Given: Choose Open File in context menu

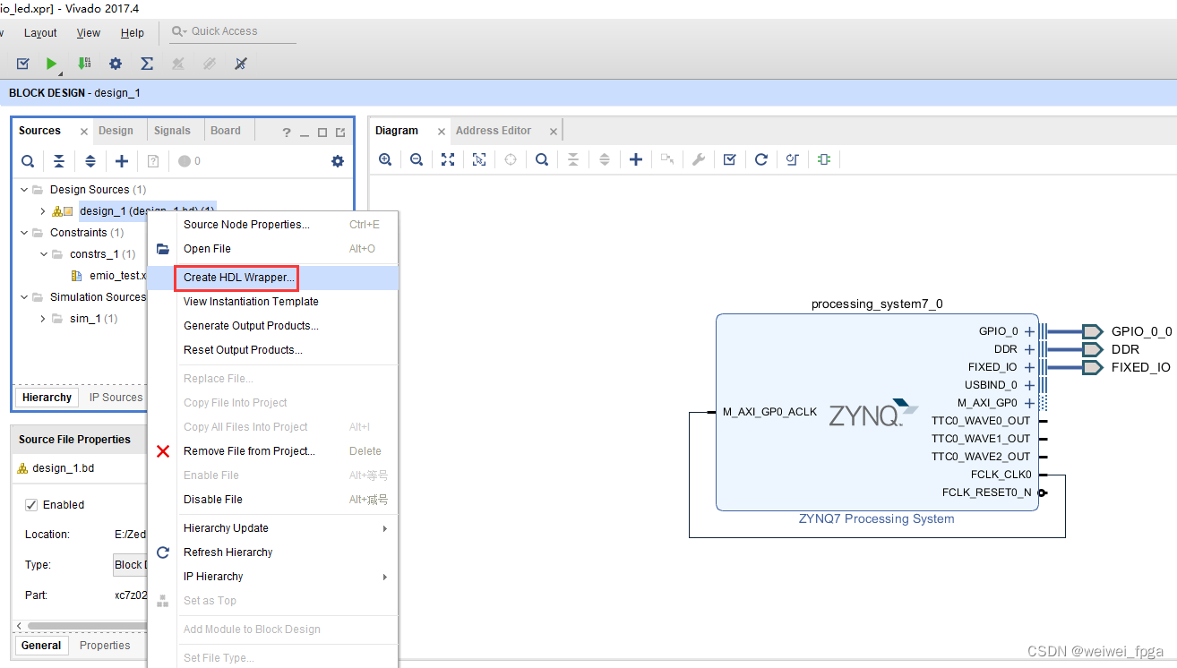Looking at the screenshot, I should tap(273, 249).
